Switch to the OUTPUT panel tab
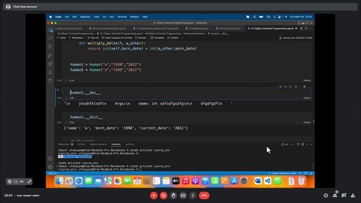 coord(81,144)
